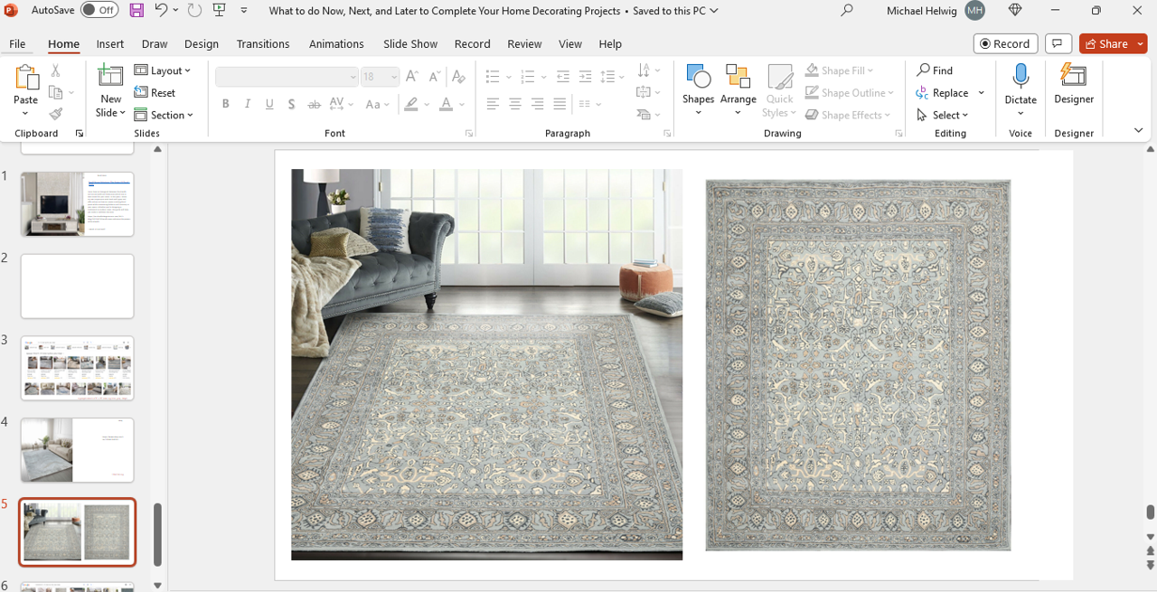The width and height of the screenshot is (1157, 592).
Task: Click Decrease Font Size icon
Action: pyautogui.click(x=433, y=77)
